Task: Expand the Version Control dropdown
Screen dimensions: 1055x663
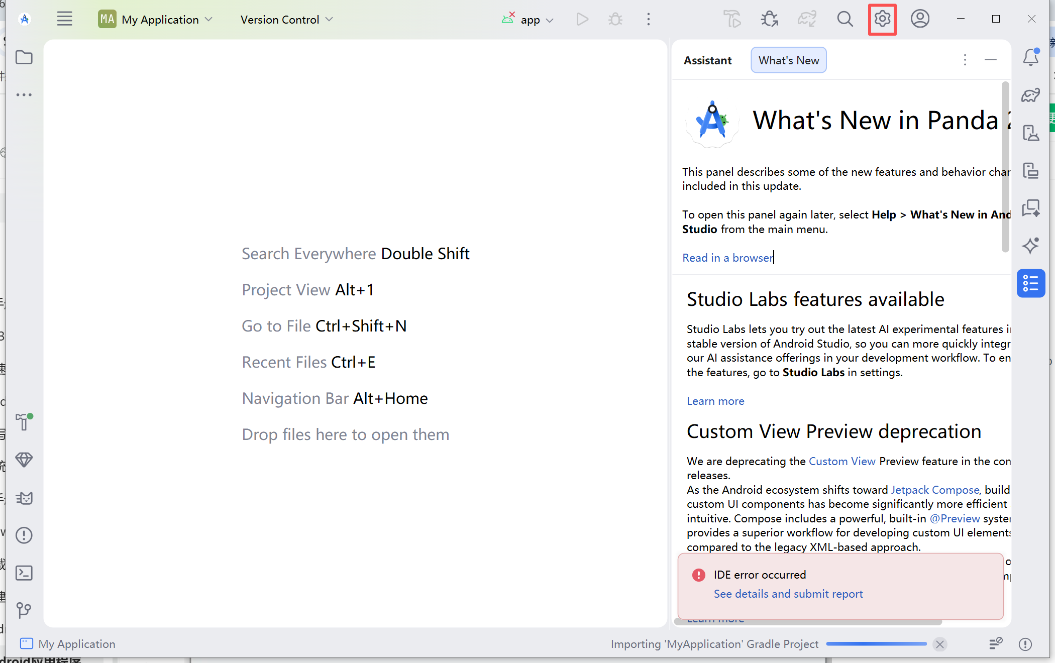Action: (286, 20)
